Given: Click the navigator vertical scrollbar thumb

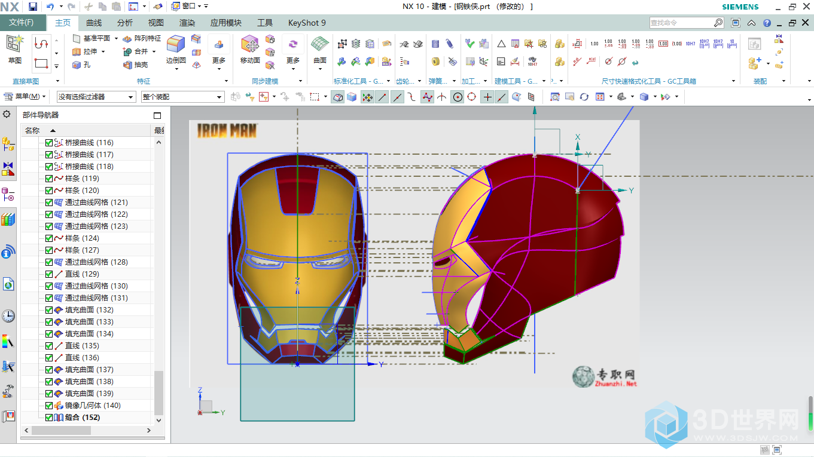Looking at the screenshot, I should (158, 392).
